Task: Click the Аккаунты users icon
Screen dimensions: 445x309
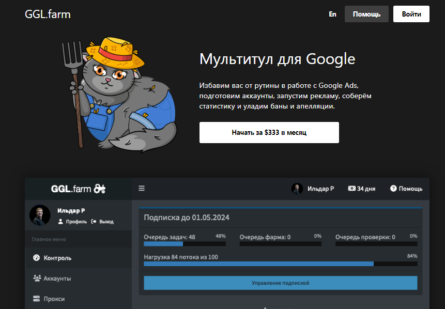Action: pos(37,278)
